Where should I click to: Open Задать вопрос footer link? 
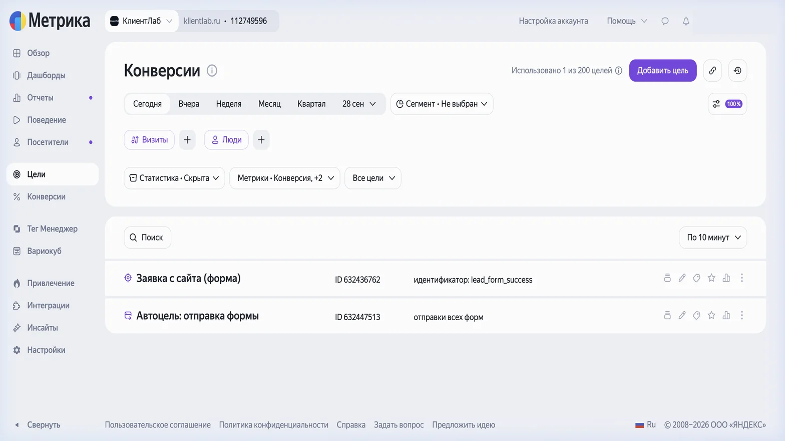pos(399,425)
